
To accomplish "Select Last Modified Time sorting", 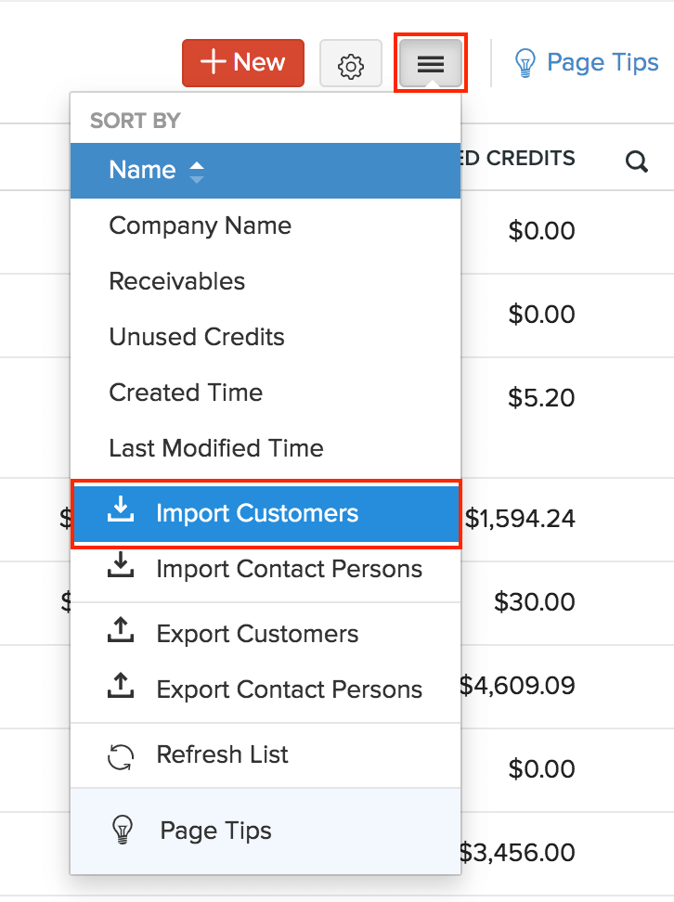I will point(216,448).
